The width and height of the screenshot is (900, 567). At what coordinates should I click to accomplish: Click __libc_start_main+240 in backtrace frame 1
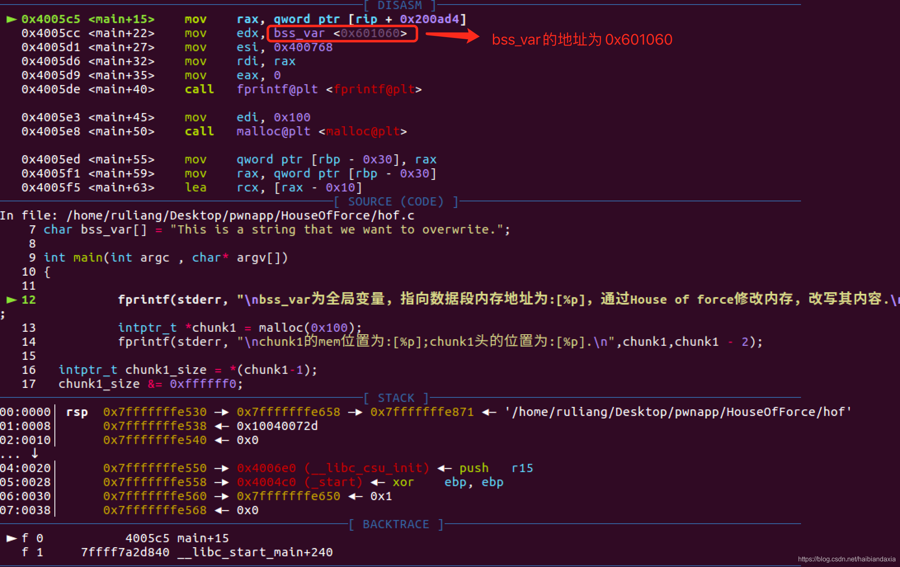tap(255, 553)
